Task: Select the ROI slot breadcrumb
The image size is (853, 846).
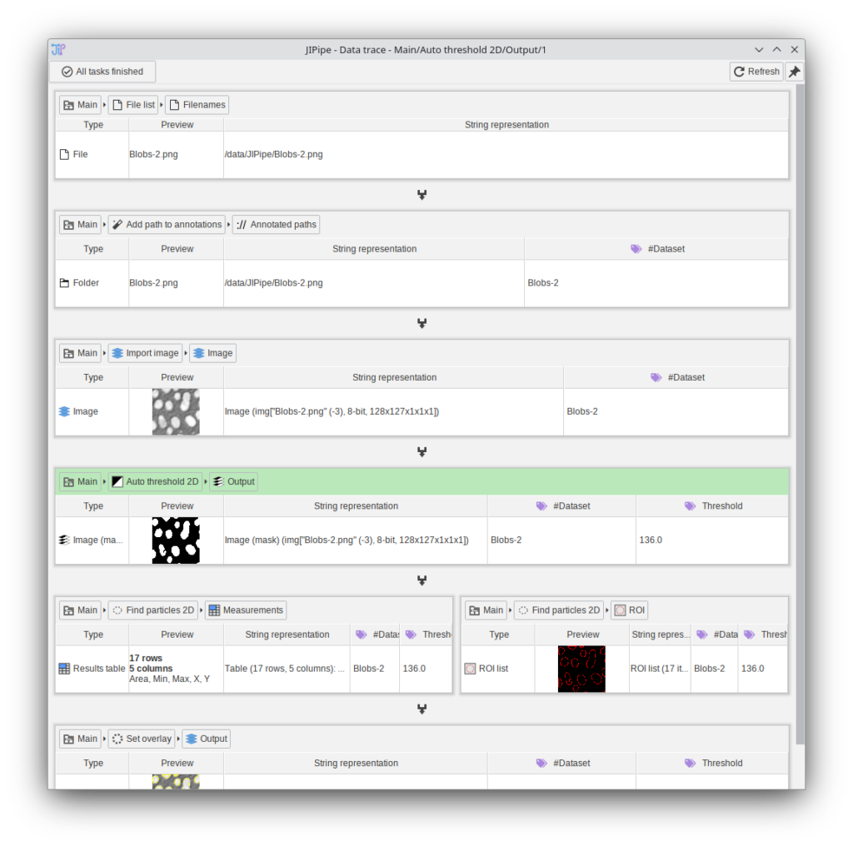Action: coord(630,610)
